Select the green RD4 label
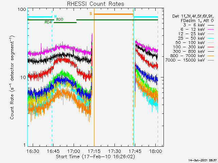 click(48, 22)
